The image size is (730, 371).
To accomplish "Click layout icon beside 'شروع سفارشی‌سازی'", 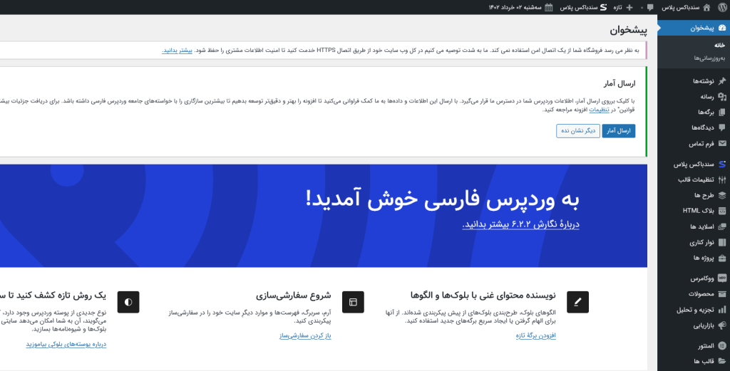I will click(x=353, y=302).
